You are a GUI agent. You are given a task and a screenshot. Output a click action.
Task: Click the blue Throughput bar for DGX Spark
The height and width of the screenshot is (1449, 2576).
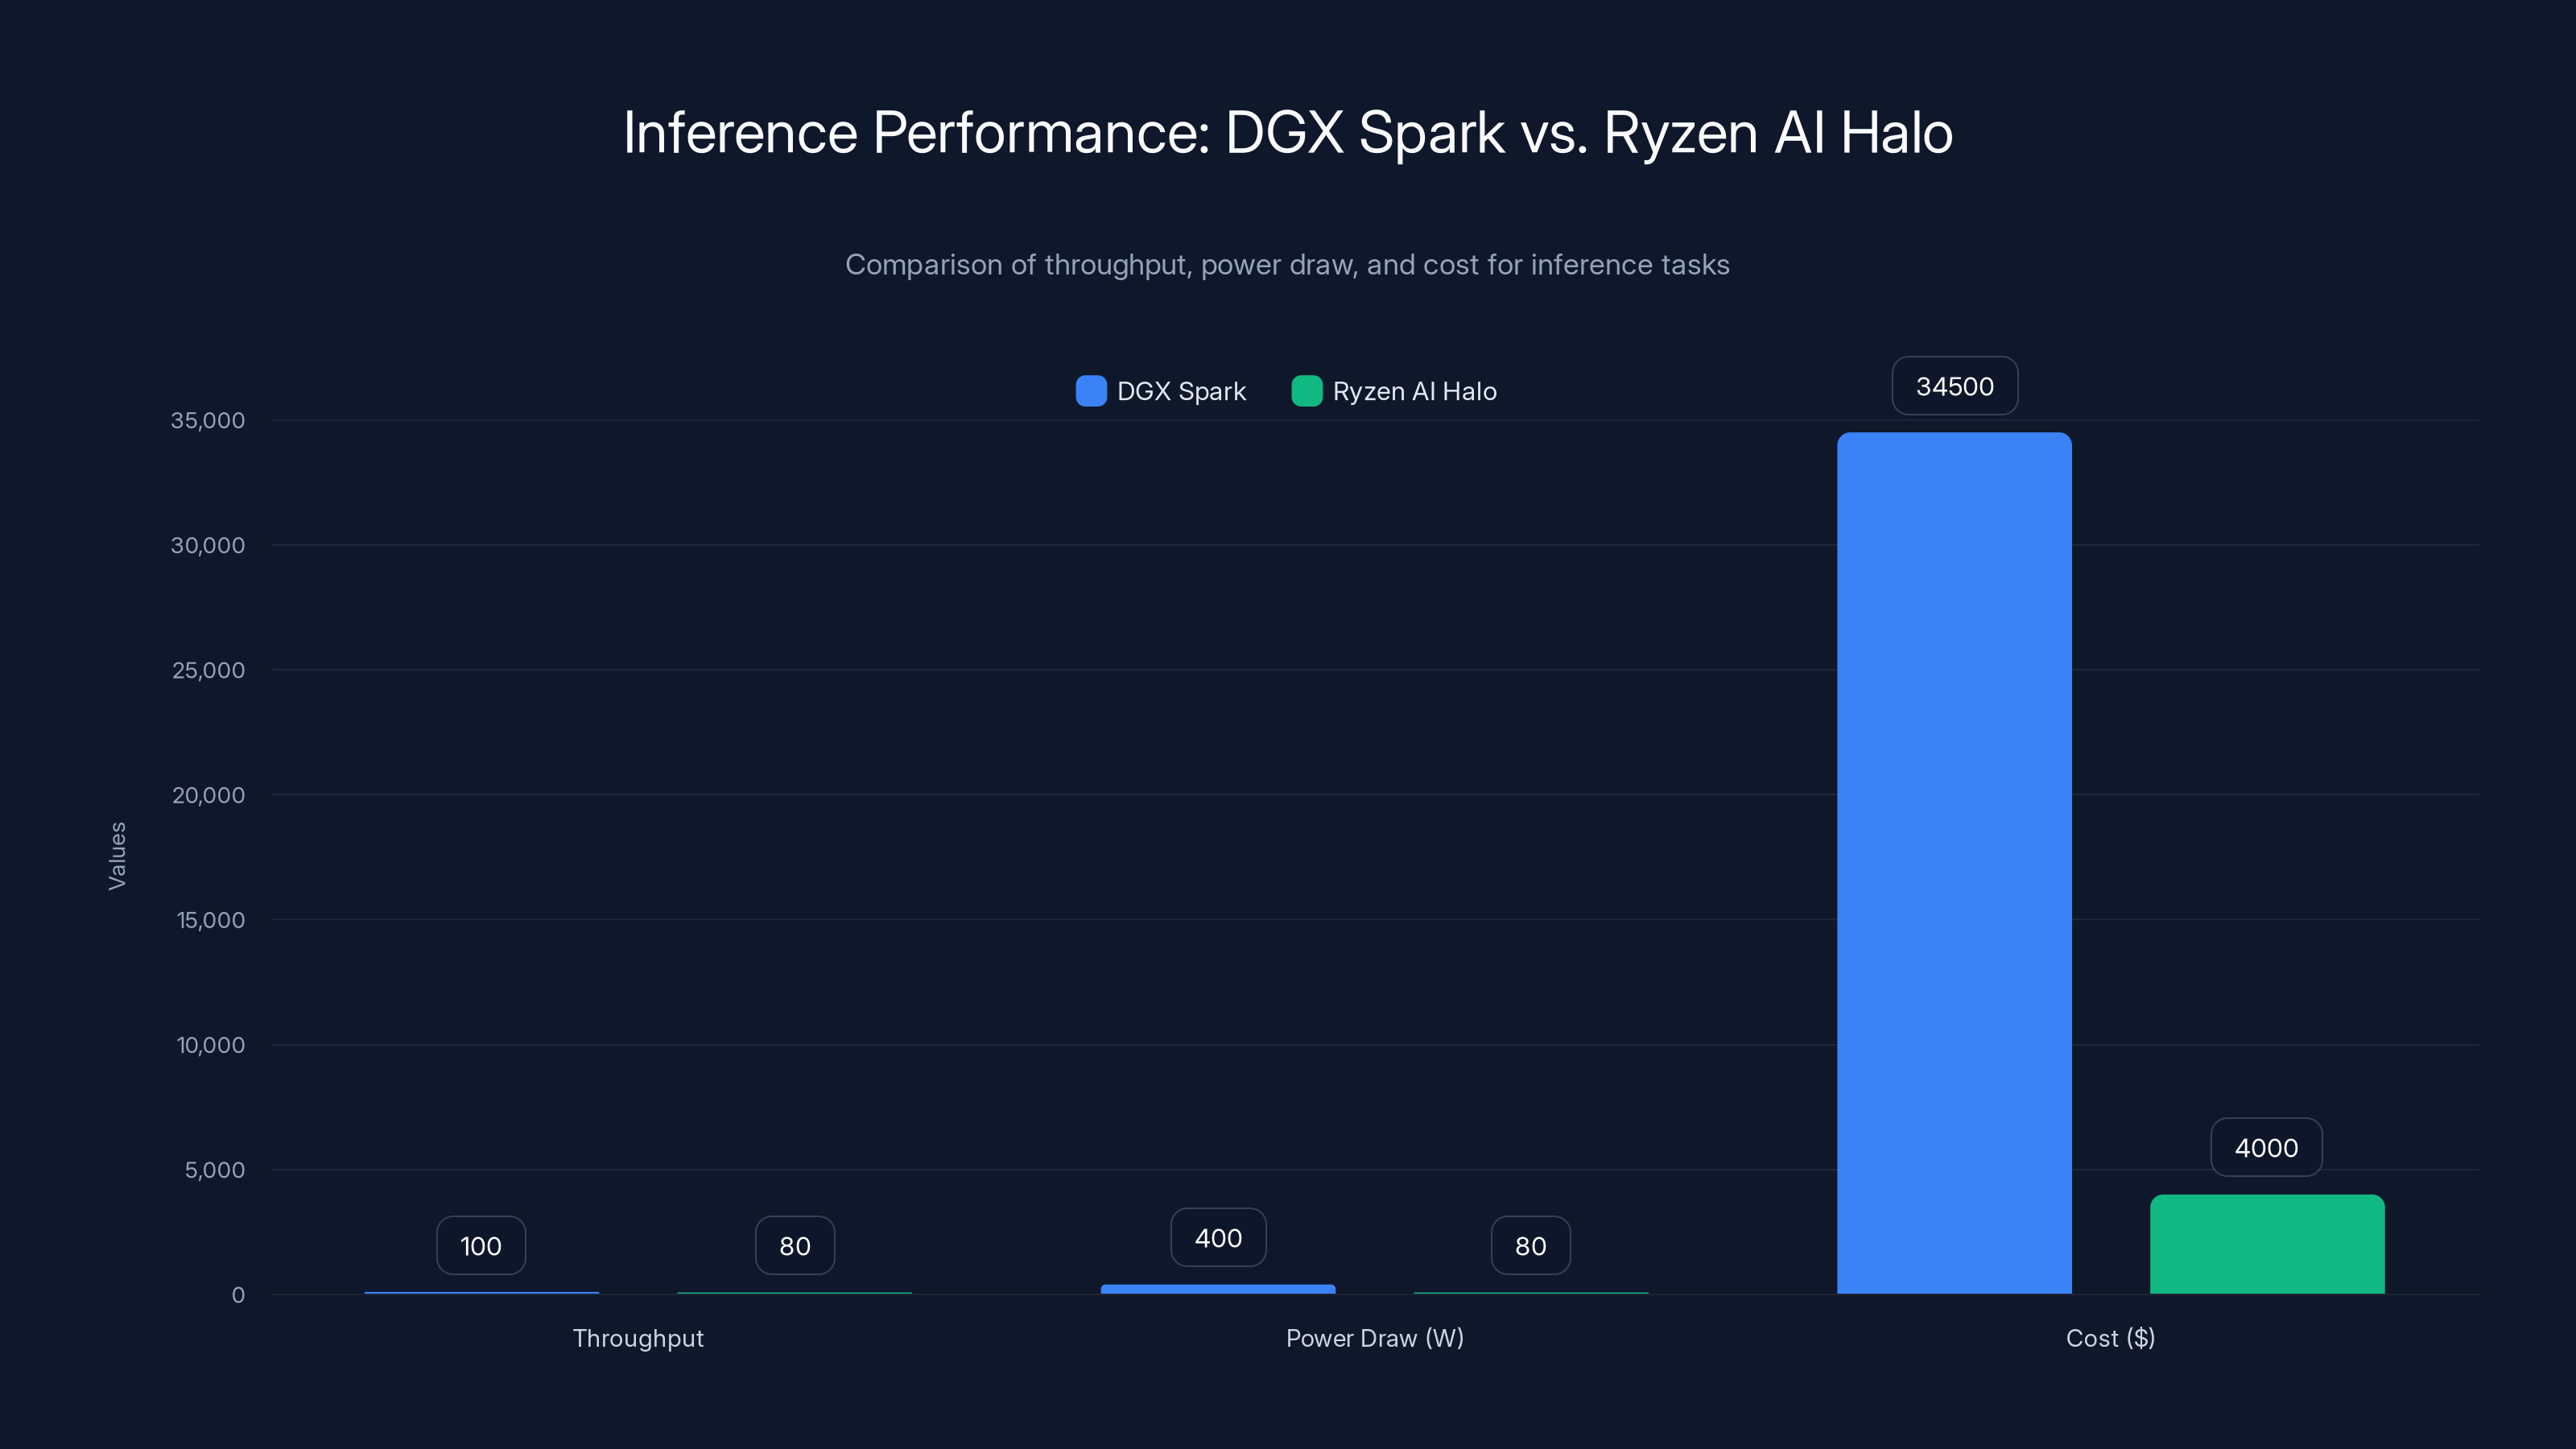481,1293
